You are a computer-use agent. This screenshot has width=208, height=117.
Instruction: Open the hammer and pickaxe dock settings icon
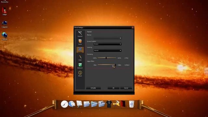click(x=116, y=104)
